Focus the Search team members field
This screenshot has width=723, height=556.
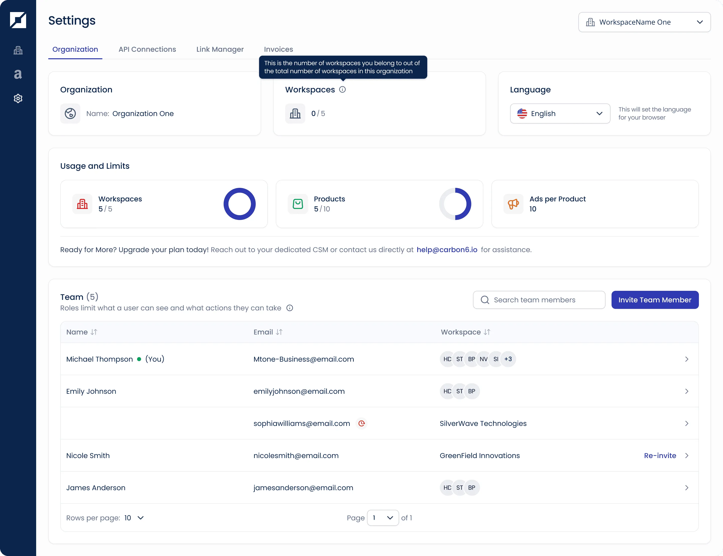(539, 300)
